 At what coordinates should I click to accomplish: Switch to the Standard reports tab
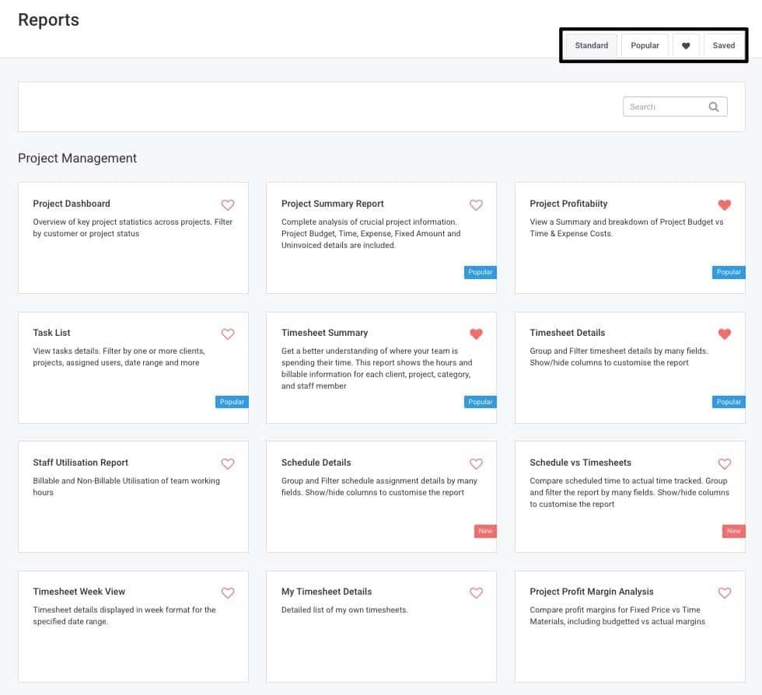point(591,46)
